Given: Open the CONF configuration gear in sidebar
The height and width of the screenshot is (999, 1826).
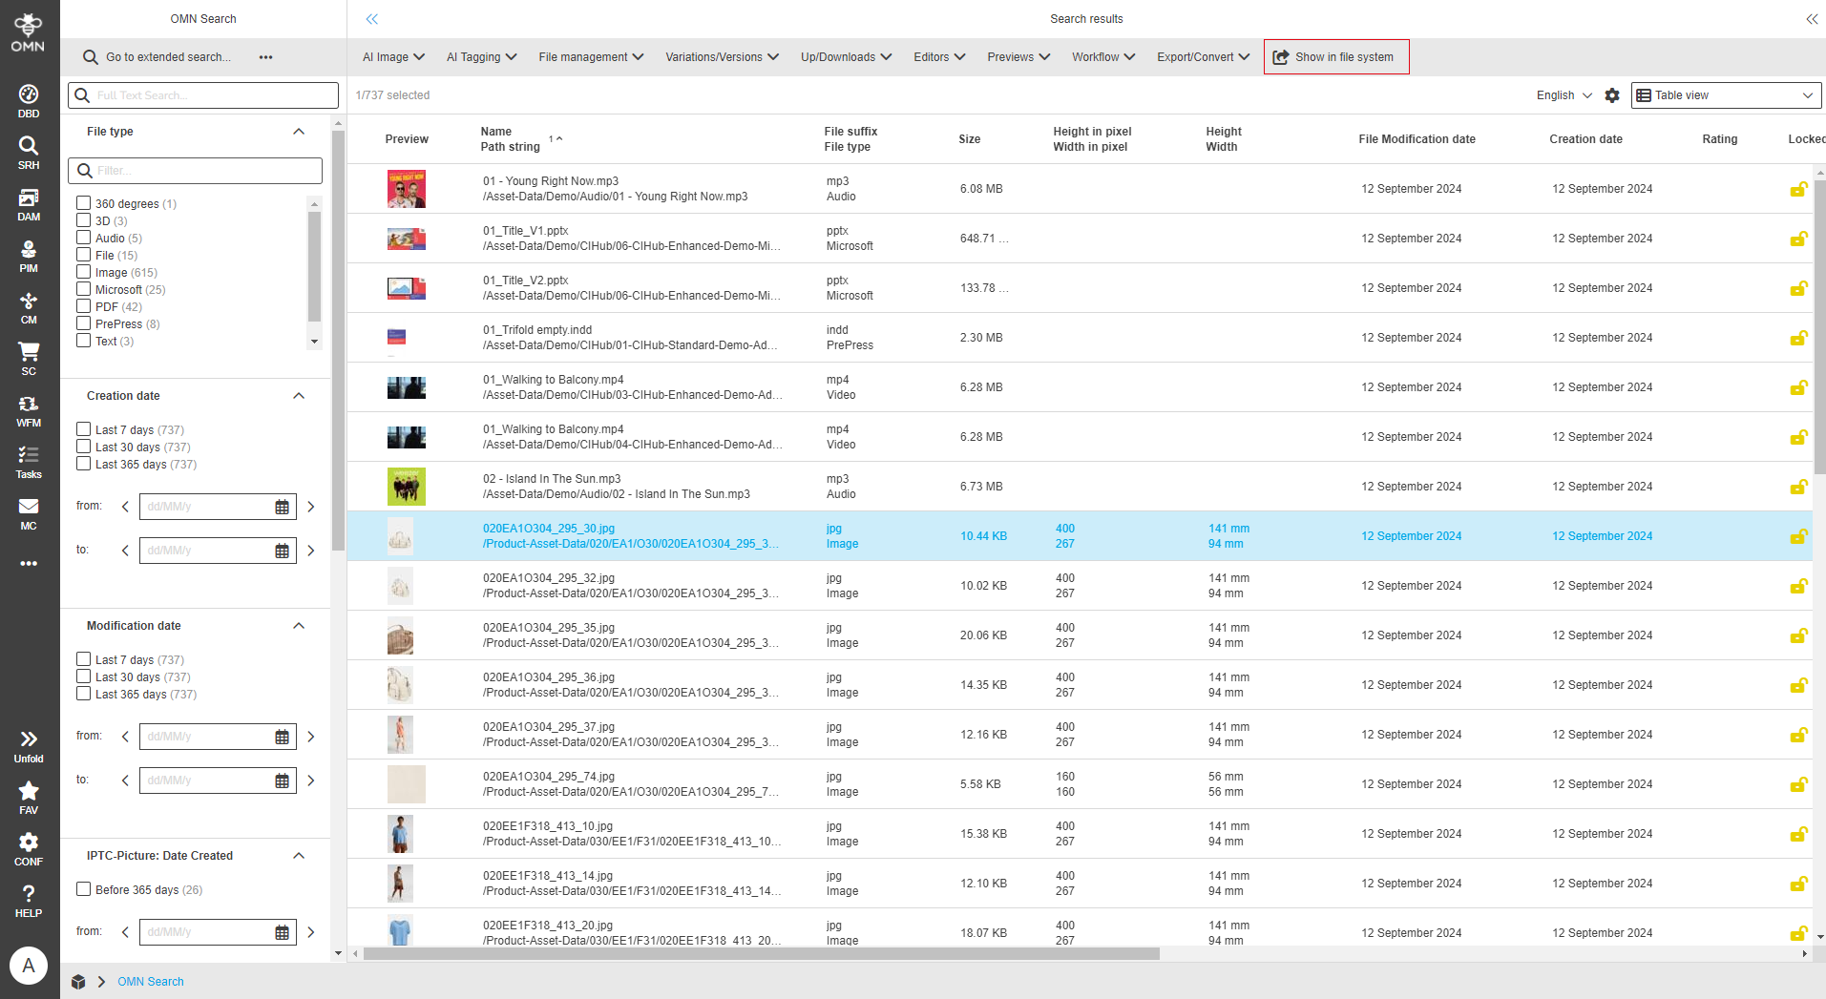Looking at the screenshot, I should coord(29,848).
